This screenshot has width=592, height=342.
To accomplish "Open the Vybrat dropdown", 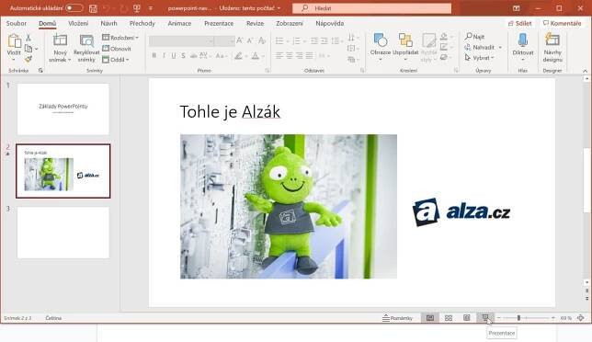I will tap(480, 58).
